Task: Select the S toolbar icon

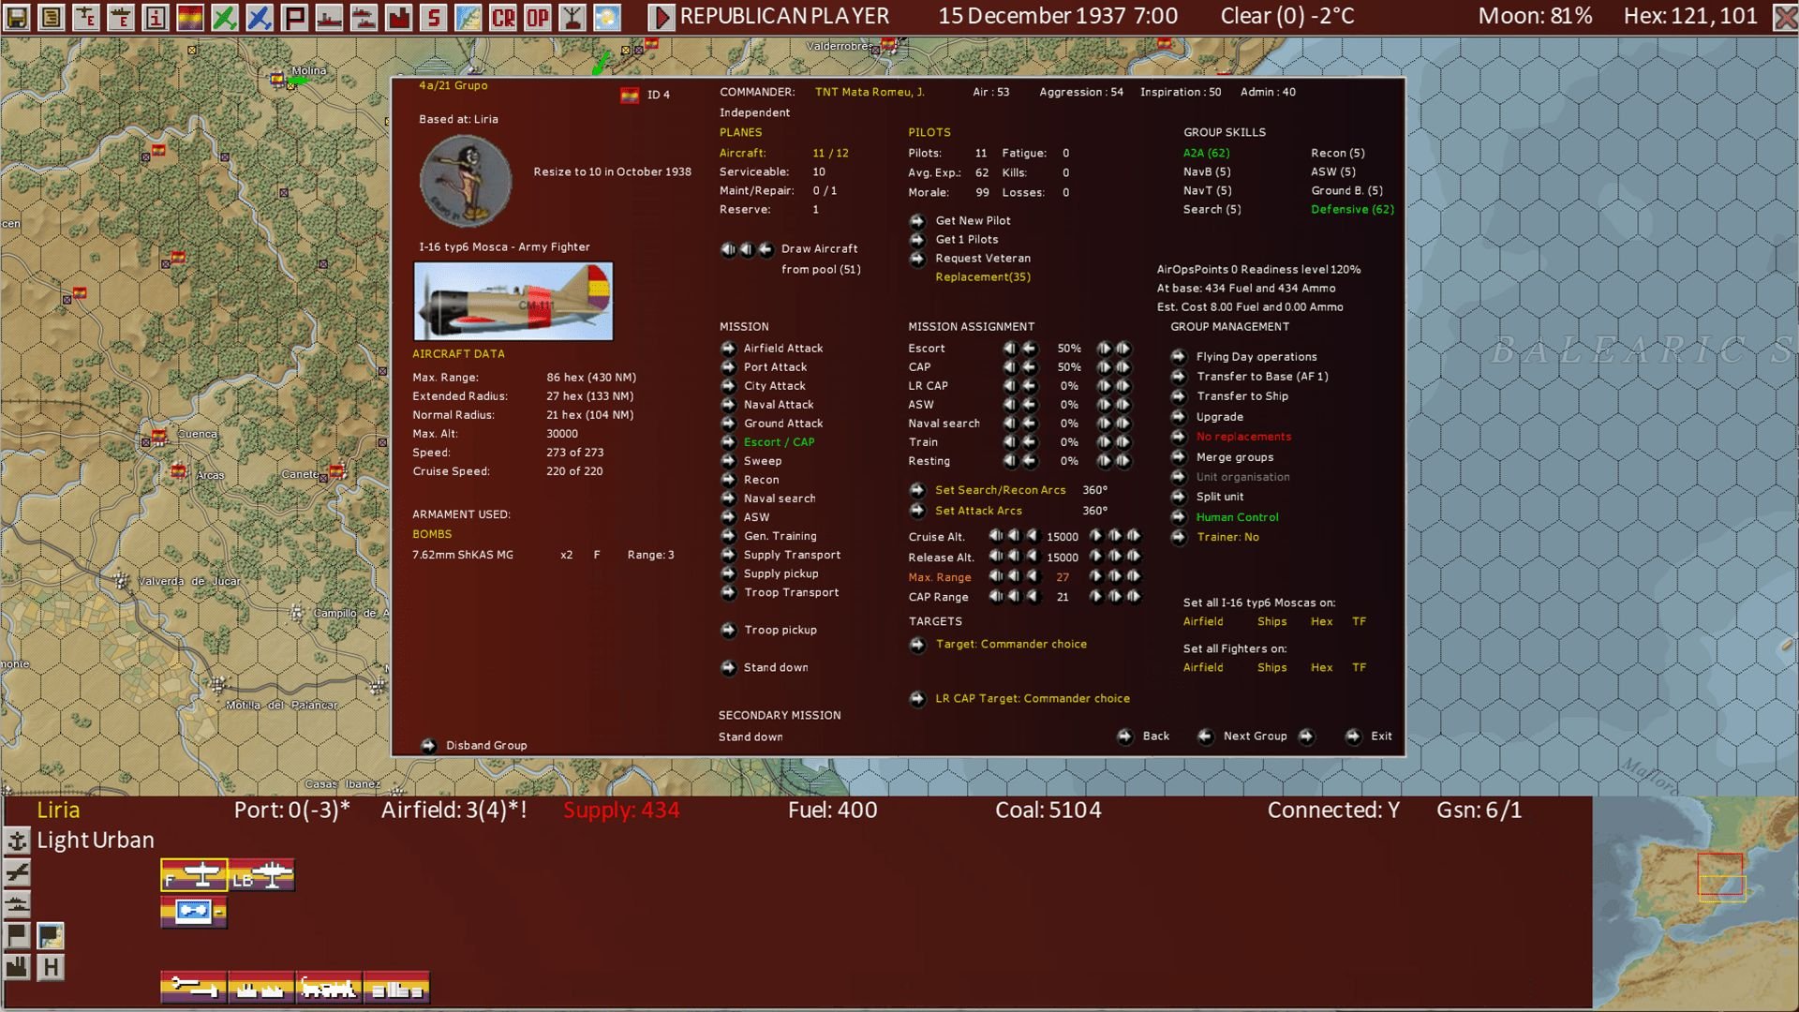Action: click(x=434, y=16)
